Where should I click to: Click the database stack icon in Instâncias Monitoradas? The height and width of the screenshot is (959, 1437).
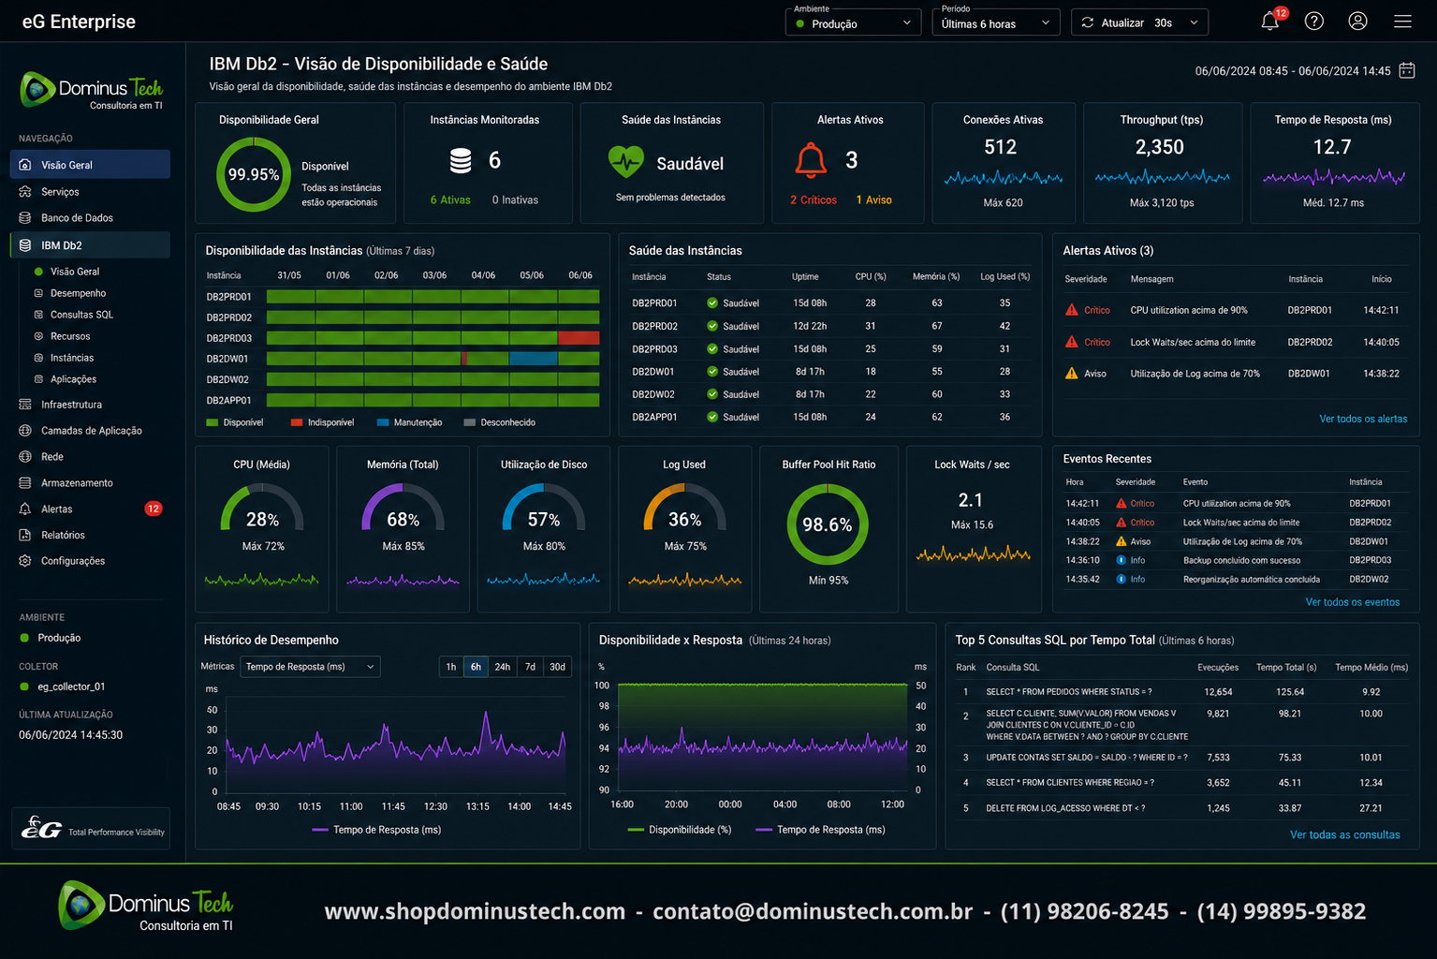[461, 161]
